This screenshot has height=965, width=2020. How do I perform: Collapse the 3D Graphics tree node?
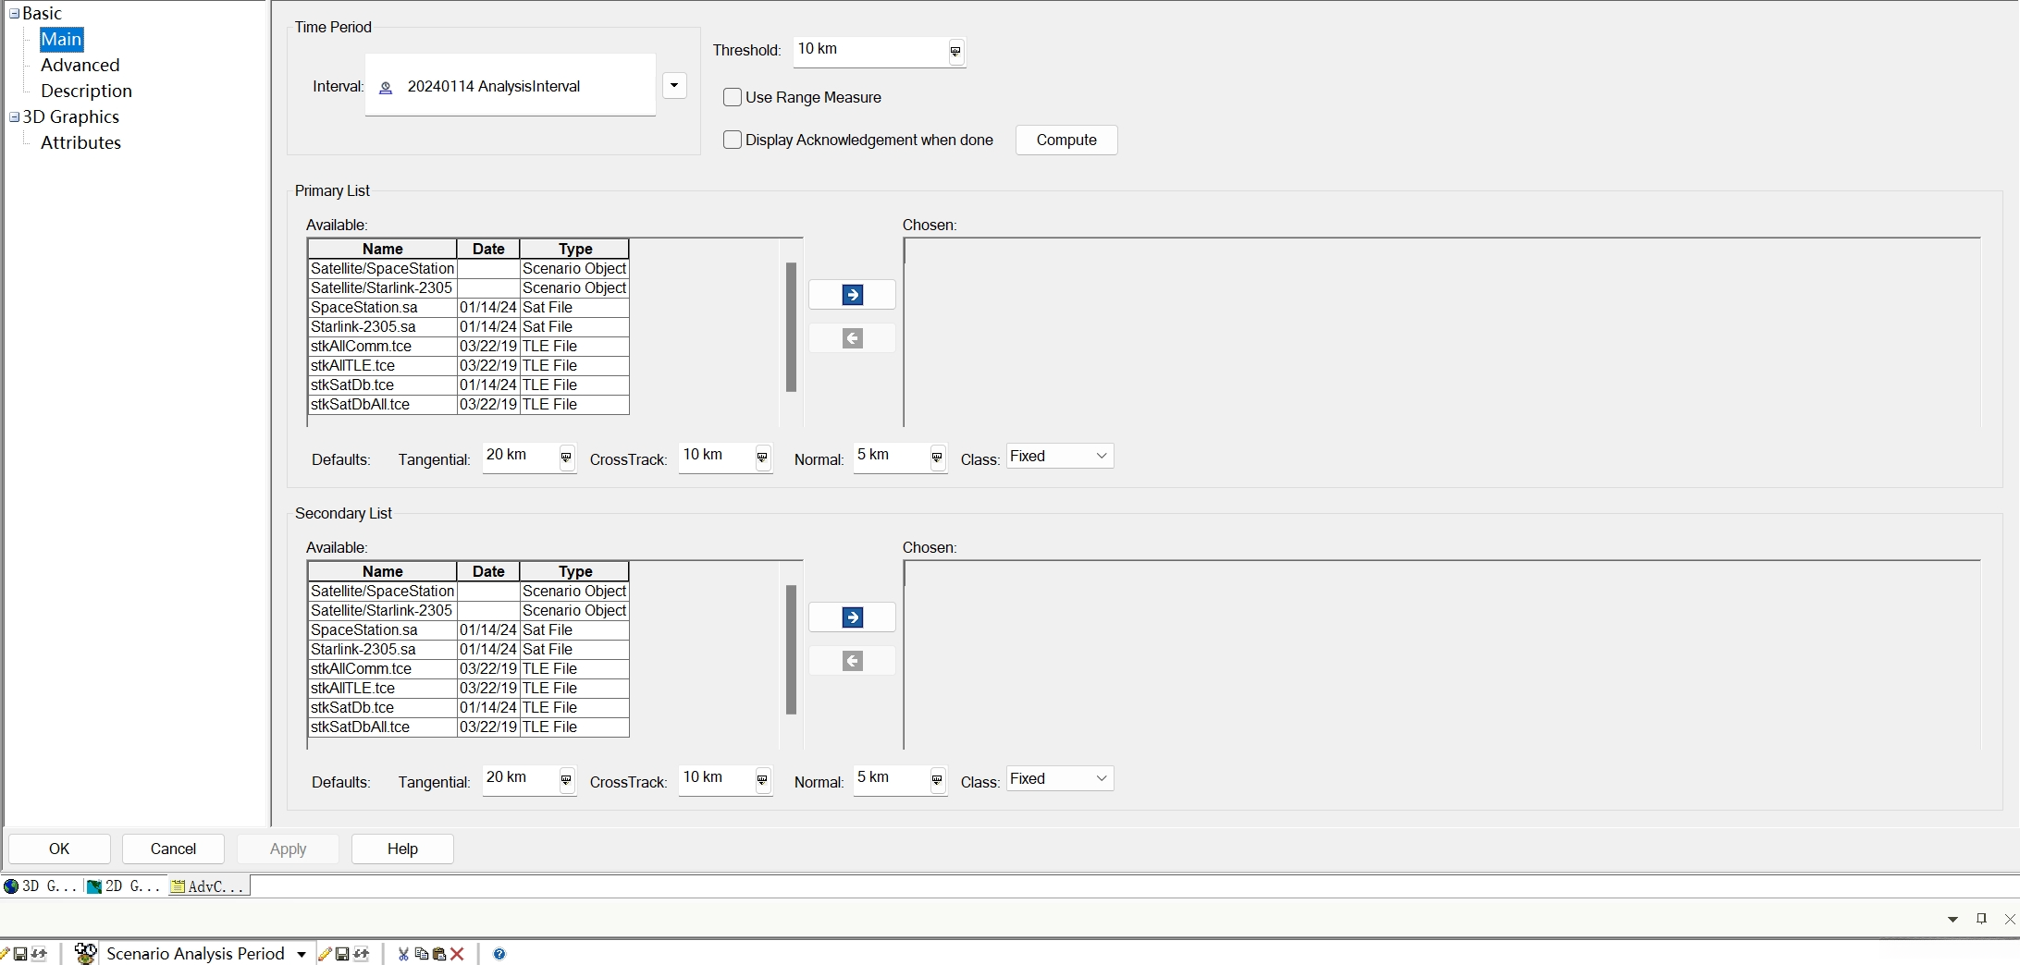click(14, 117)
